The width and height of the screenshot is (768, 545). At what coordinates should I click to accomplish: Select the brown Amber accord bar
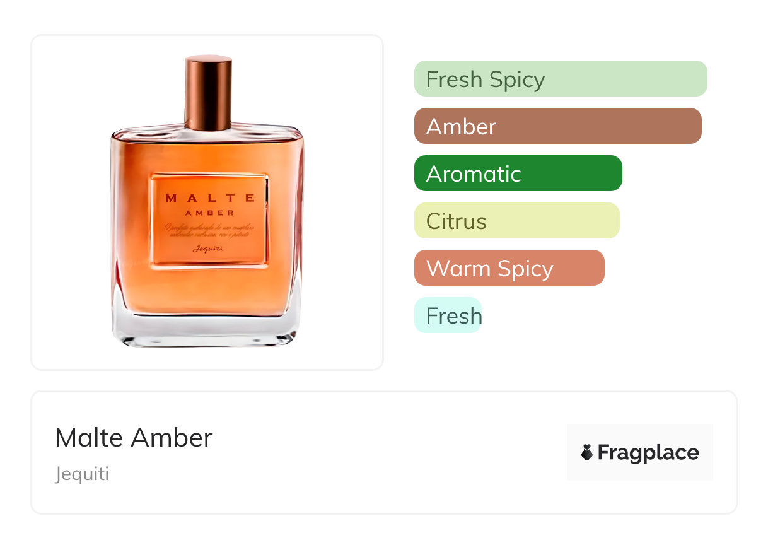(x=558, y=126)
